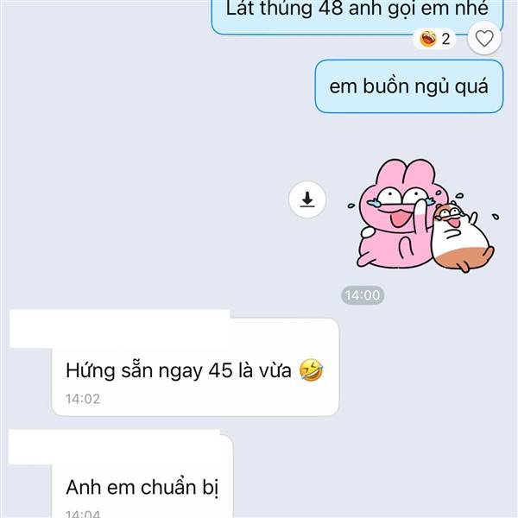Select the 'Lát thúng 48 anh gọi em nhé' message
The width and height of the screenshot is (518, 518).
357,16
